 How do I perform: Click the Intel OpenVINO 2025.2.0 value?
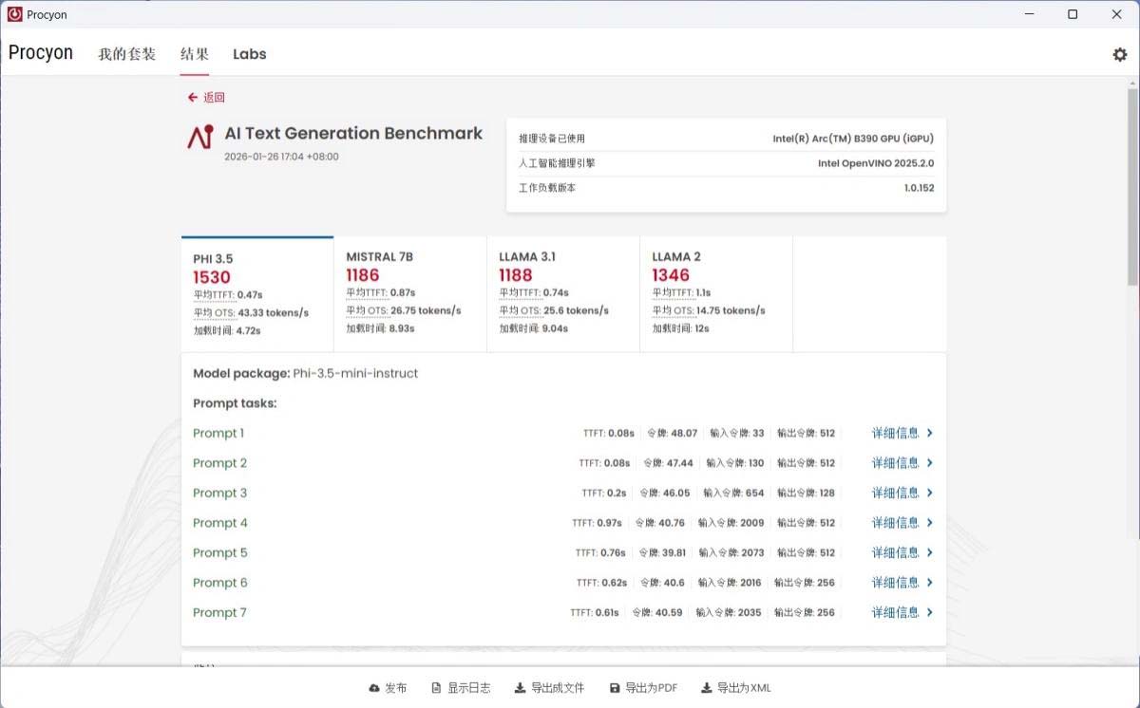876,163
